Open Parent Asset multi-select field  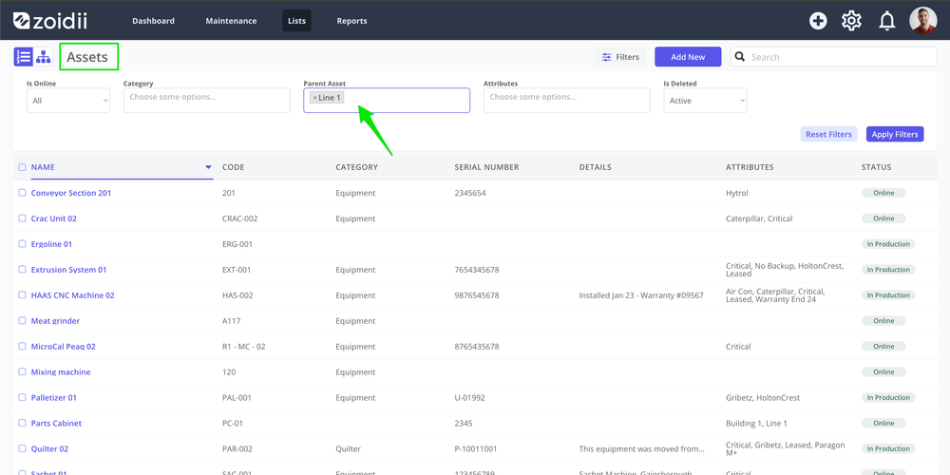pyautogui.click(x=387, y=101)
